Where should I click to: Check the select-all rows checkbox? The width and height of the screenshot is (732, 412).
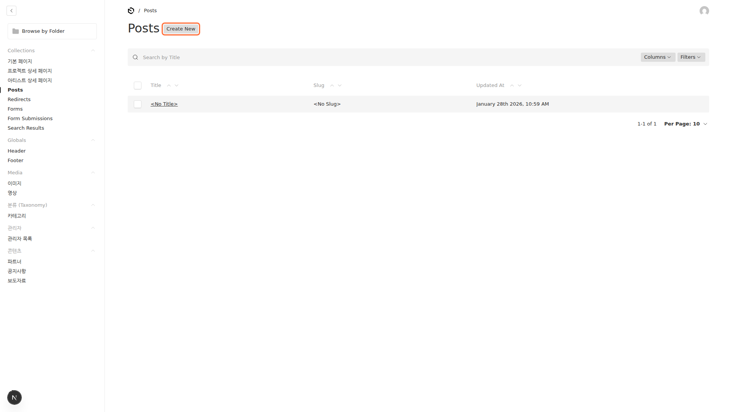pyautogui.click(x=138, y=85)
